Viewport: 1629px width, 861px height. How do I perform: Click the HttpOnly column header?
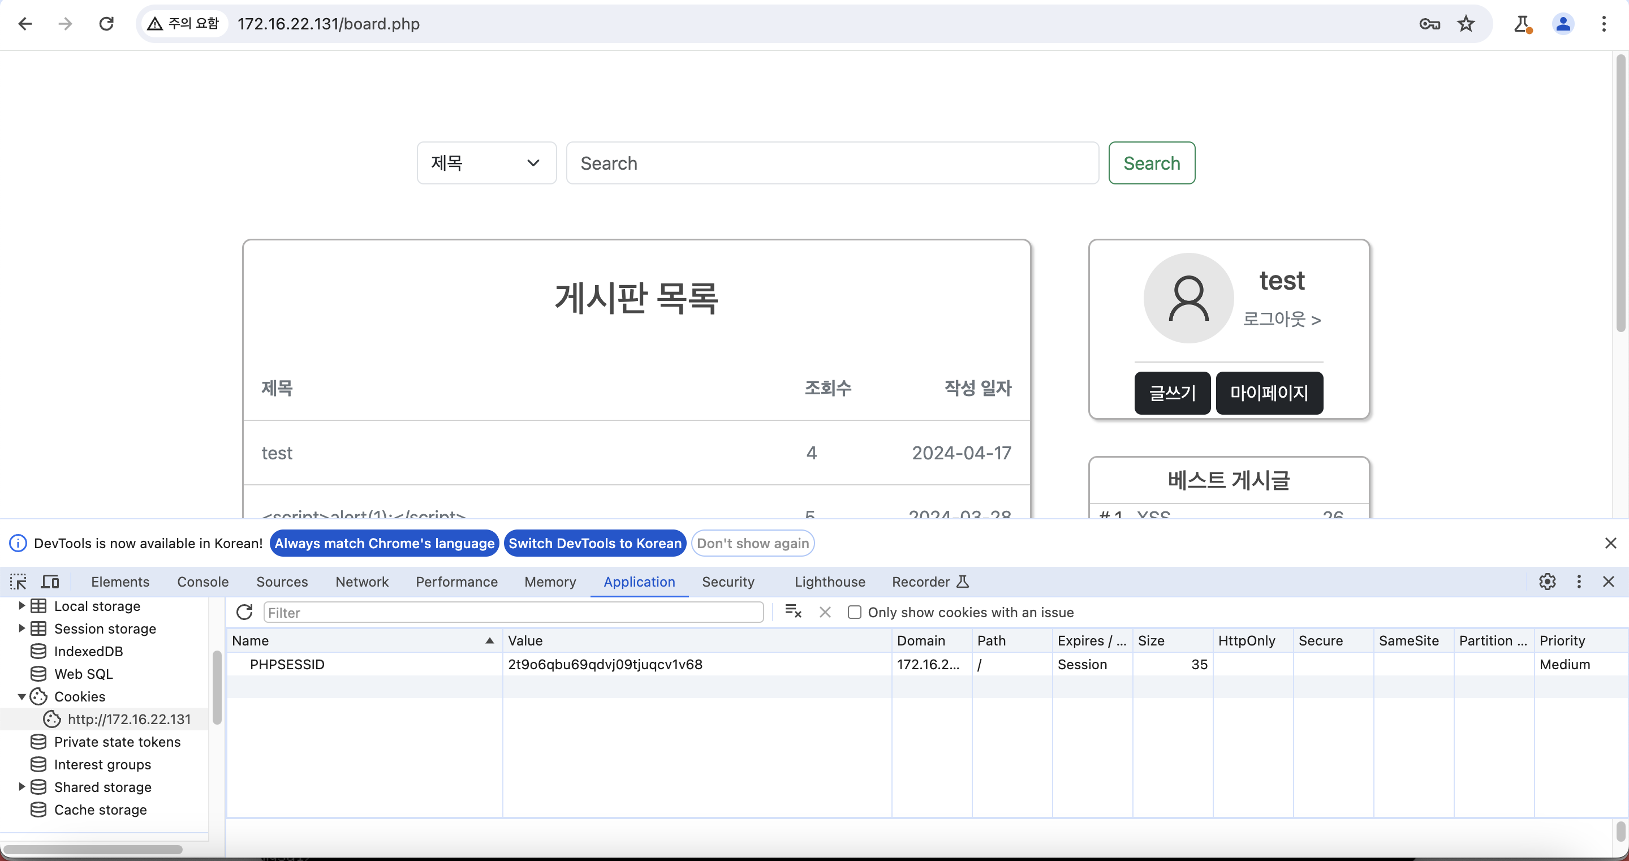tap(1253, 640)
